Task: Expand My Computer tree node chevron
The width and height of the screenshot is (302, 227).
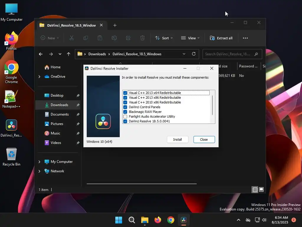Action: coord(39,162)
